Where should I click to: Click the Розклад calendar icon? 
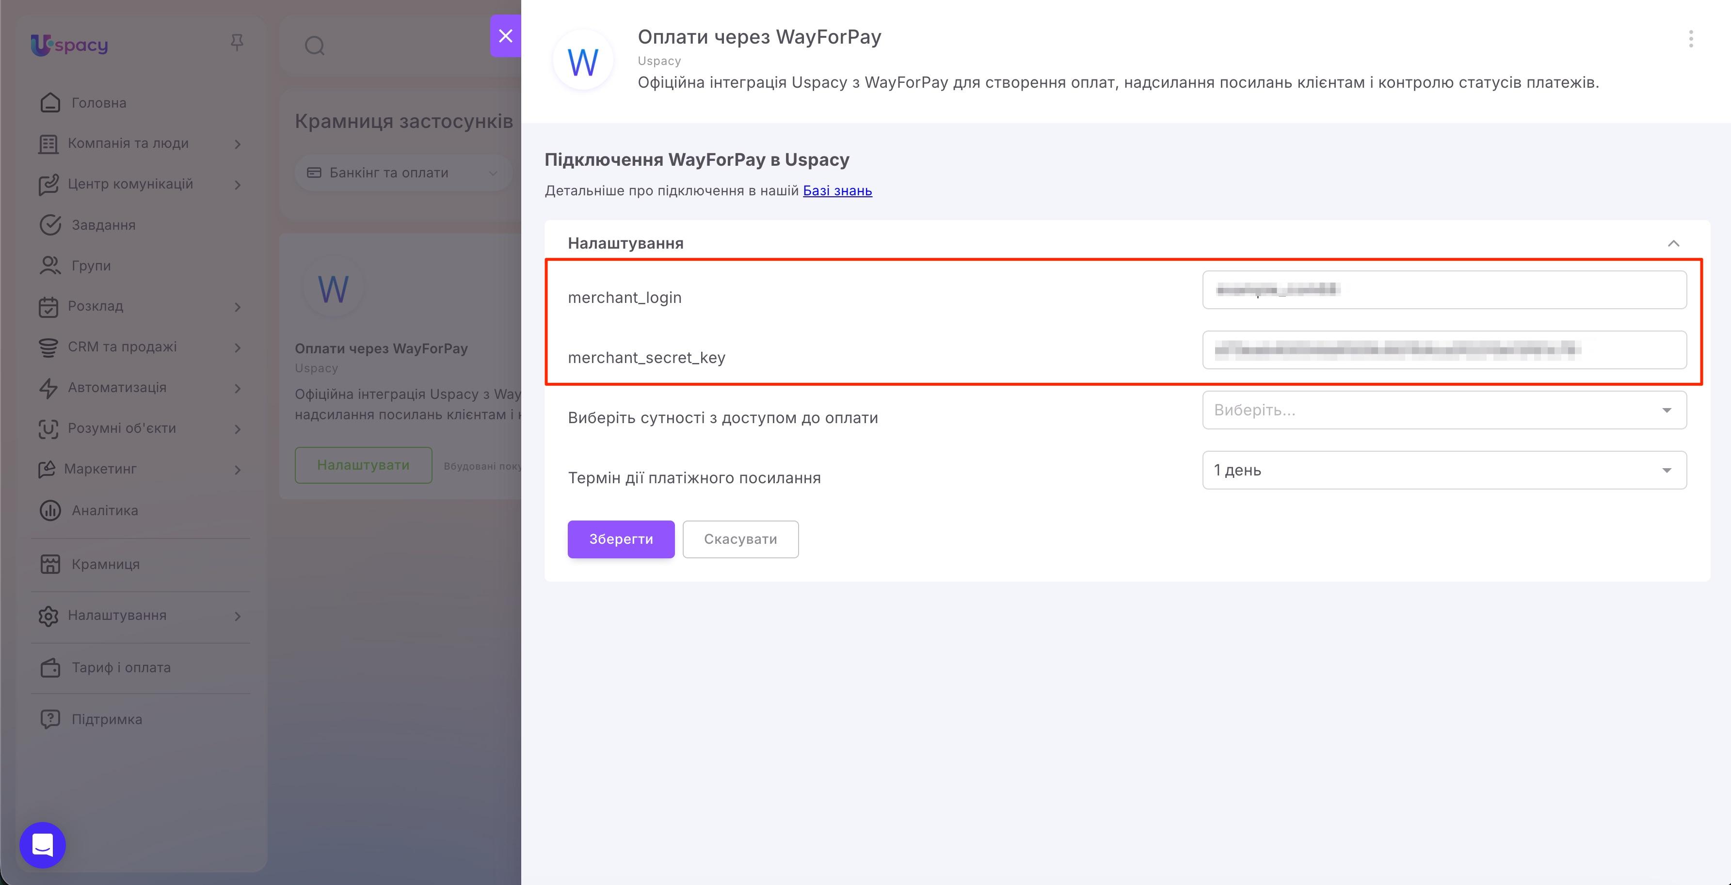click(48, 307)
